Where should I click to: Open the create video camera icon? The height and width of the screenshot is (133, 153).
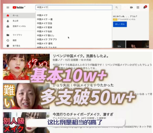point(131,7)
